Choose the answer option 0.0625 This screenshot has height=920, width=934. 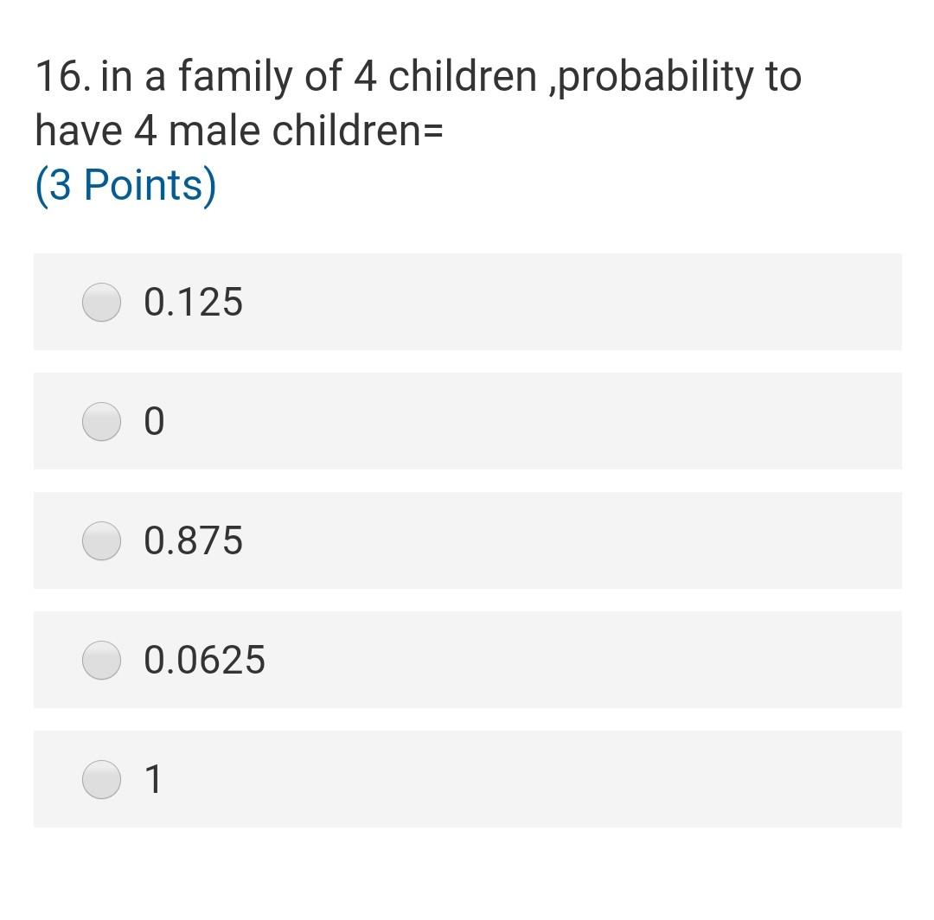205,660
